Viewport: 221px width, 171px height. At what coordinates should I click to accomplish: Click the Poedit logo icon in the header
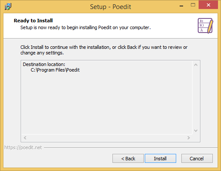[x=205, y=26]
